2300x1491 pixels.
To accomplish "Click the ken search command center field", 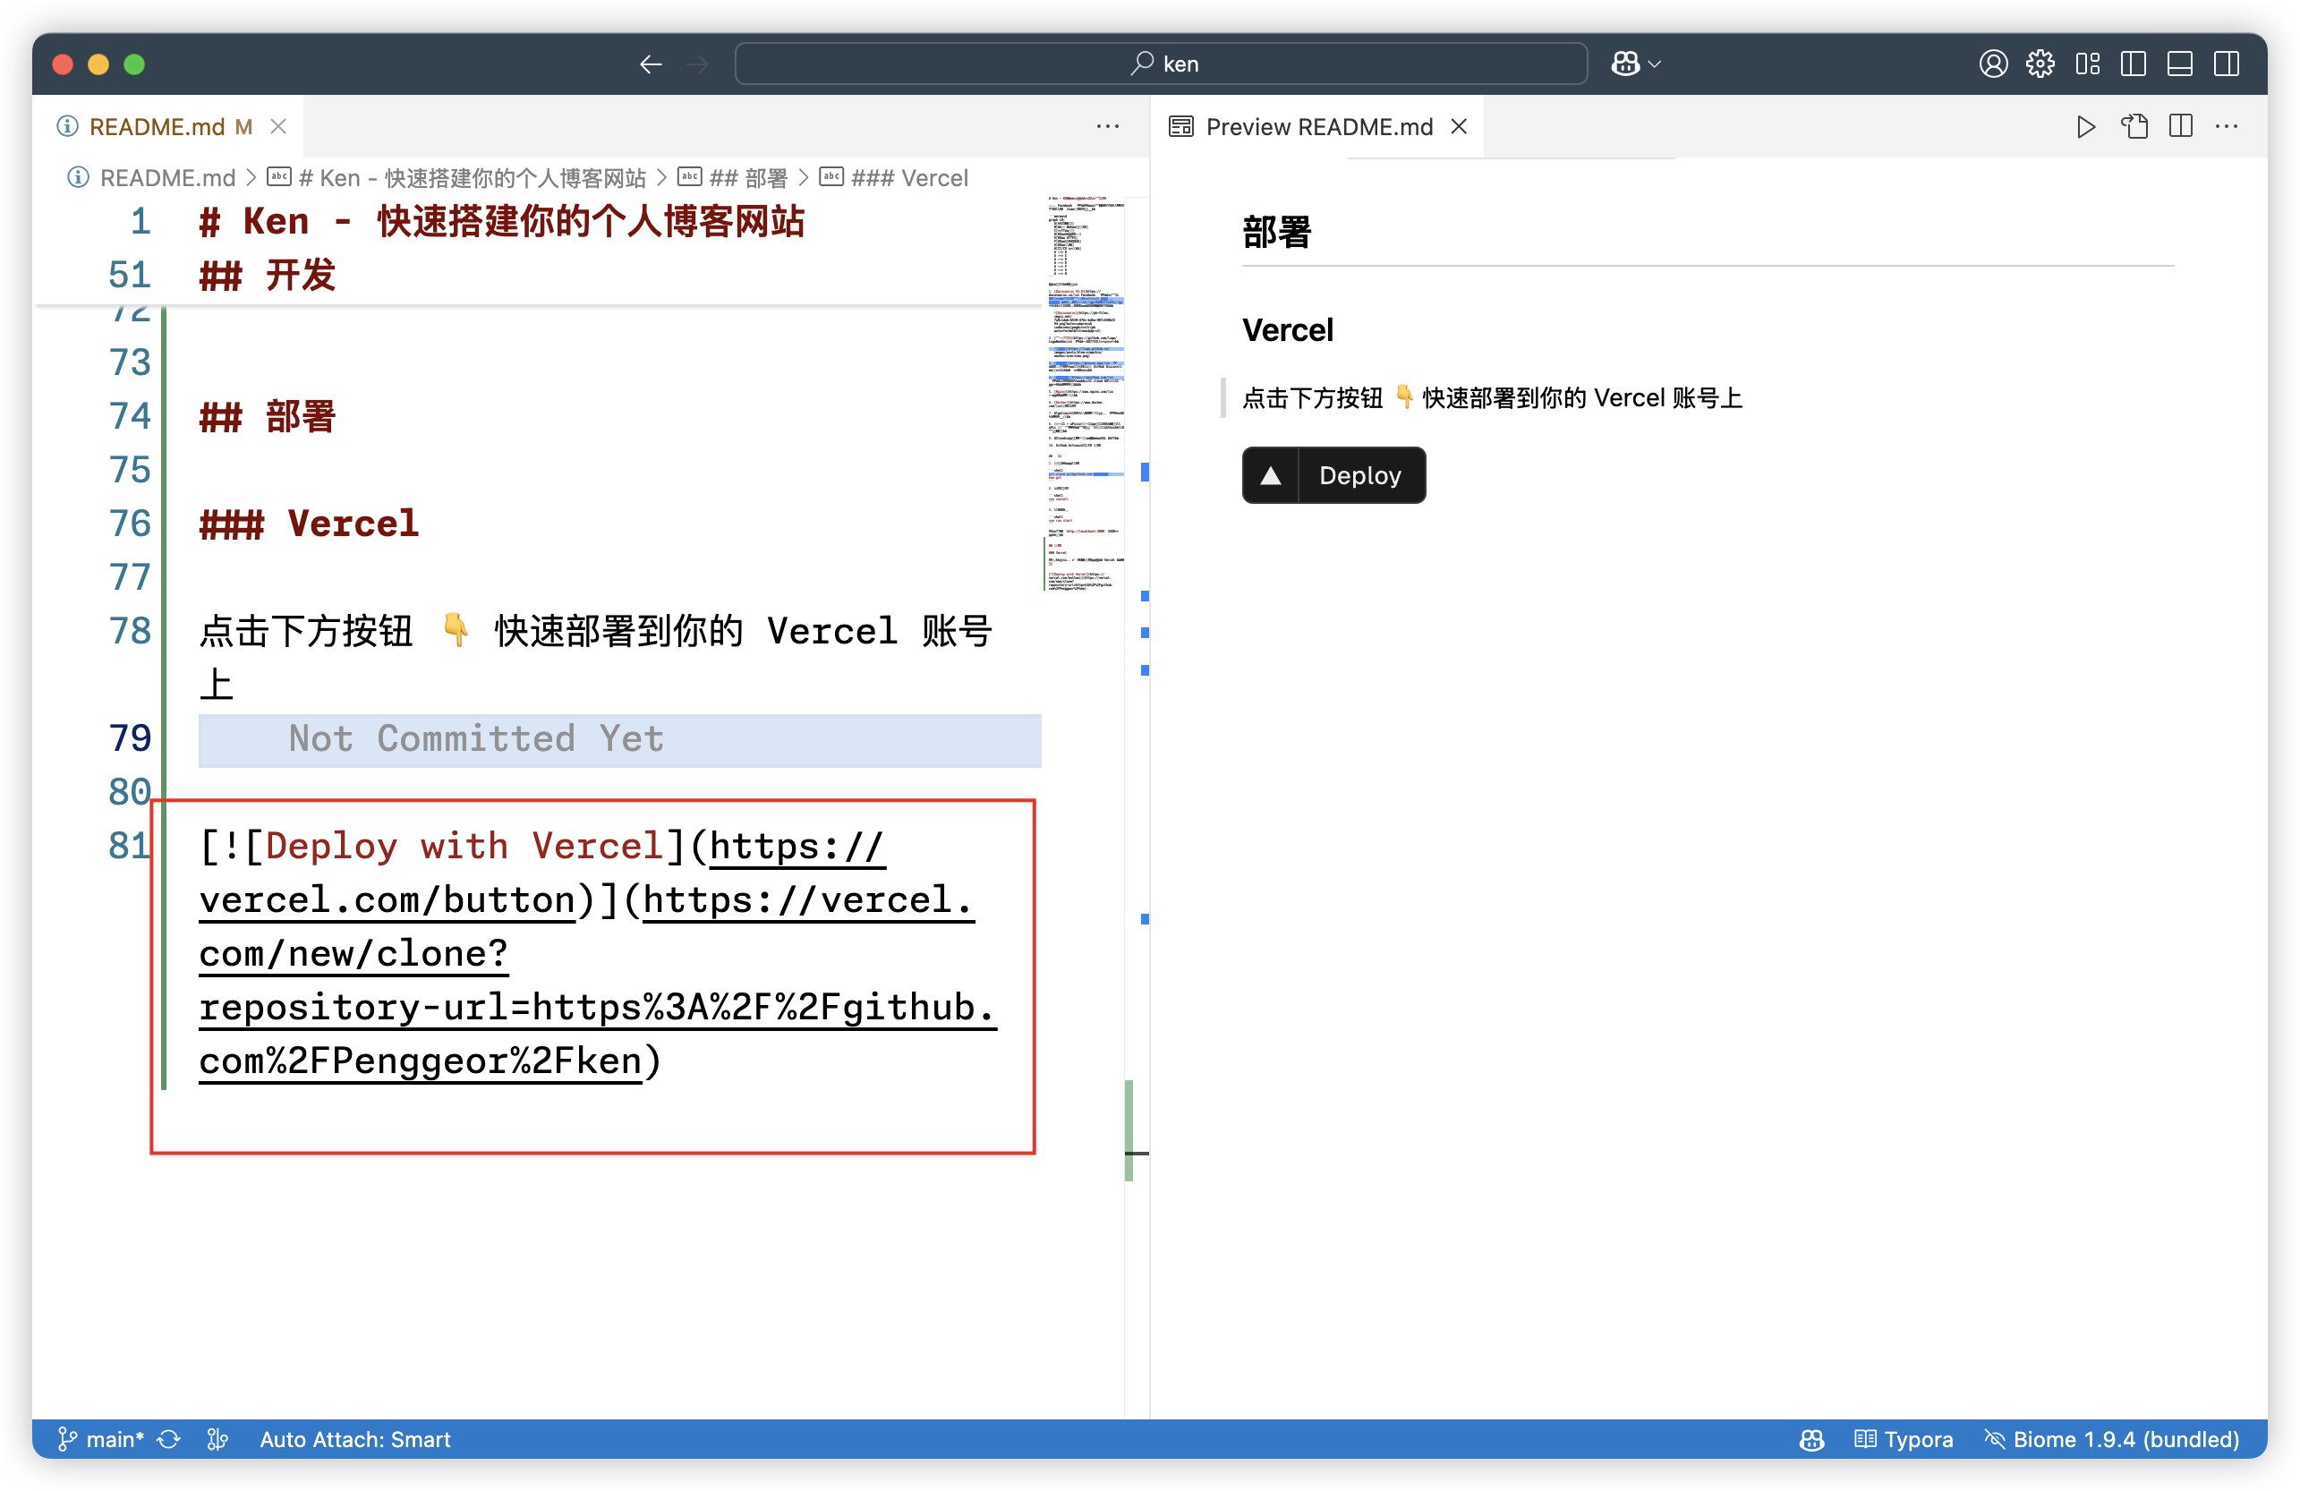I will pos(1161,64).
